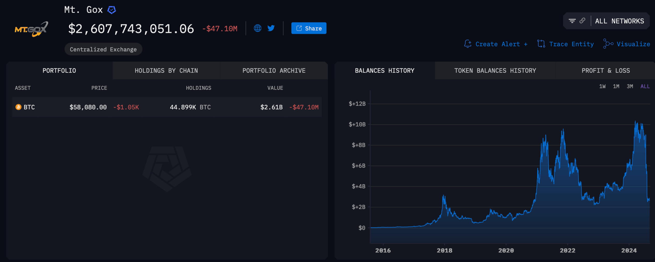Viewport: 655px width, 262px height.
Task: Click the link chain icon in network selector
Action: [x=582, y=21]
